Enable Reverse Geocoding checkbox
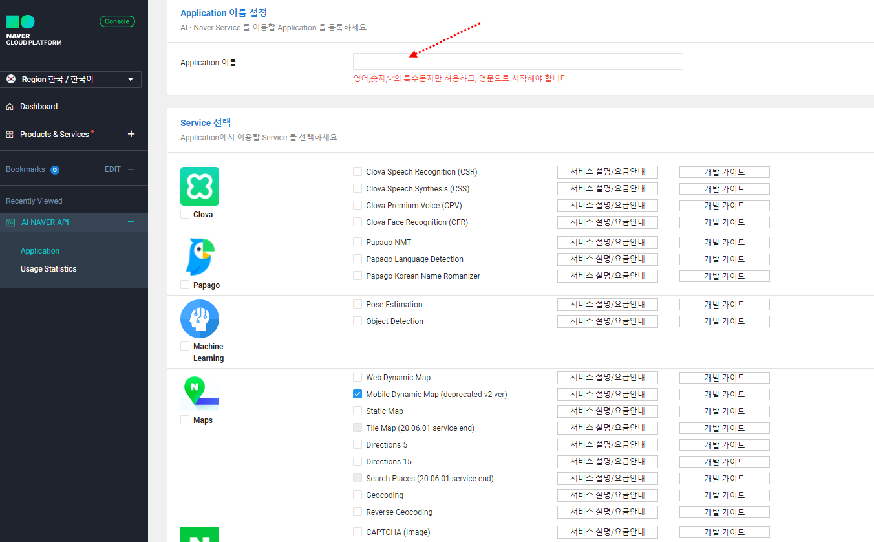Screen dimensions: 874x542 click(357, 512)
